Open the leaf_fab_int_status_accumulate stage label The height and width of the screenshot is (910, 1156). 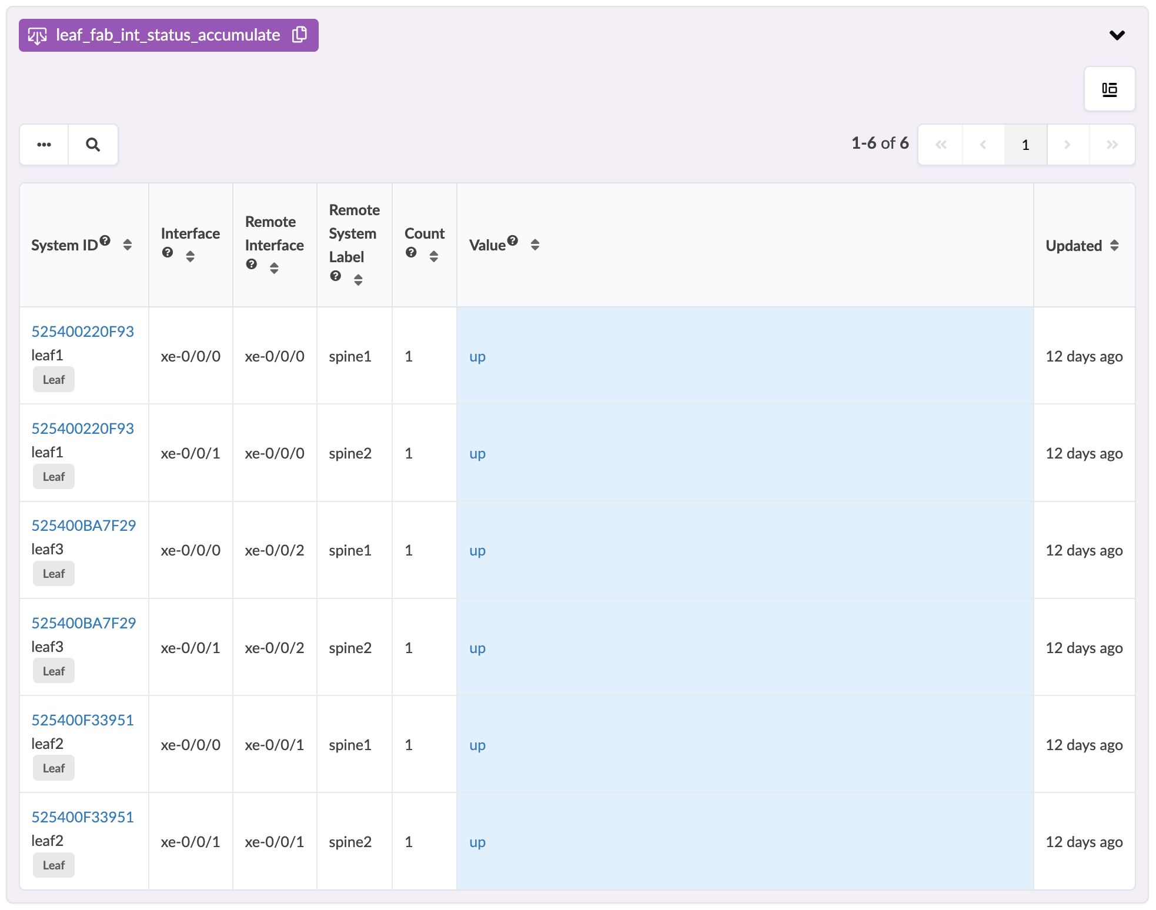click(168, 35)
